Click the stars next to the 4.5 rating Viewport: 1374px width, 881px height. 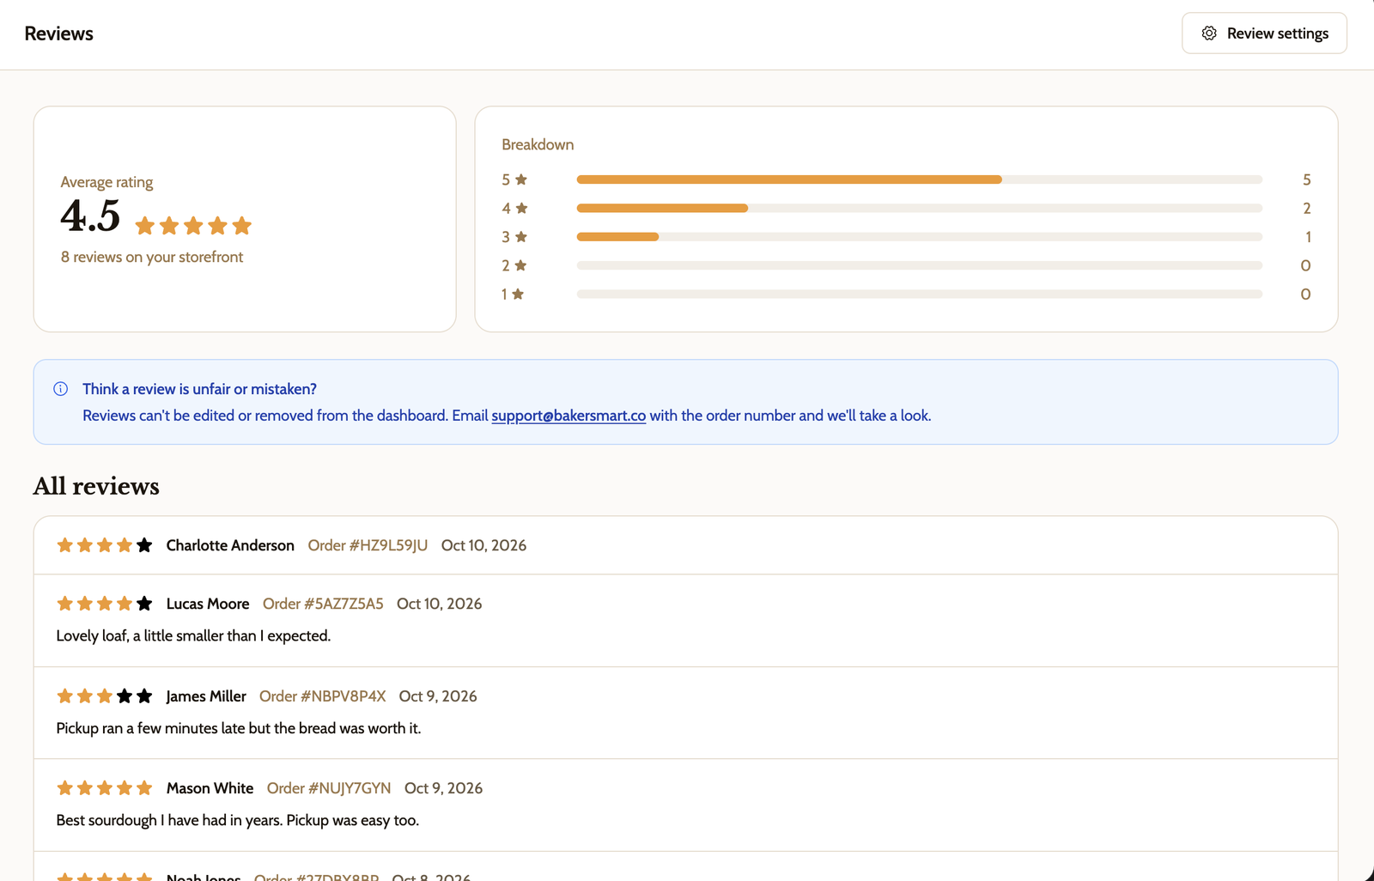(x=193, y=226)
